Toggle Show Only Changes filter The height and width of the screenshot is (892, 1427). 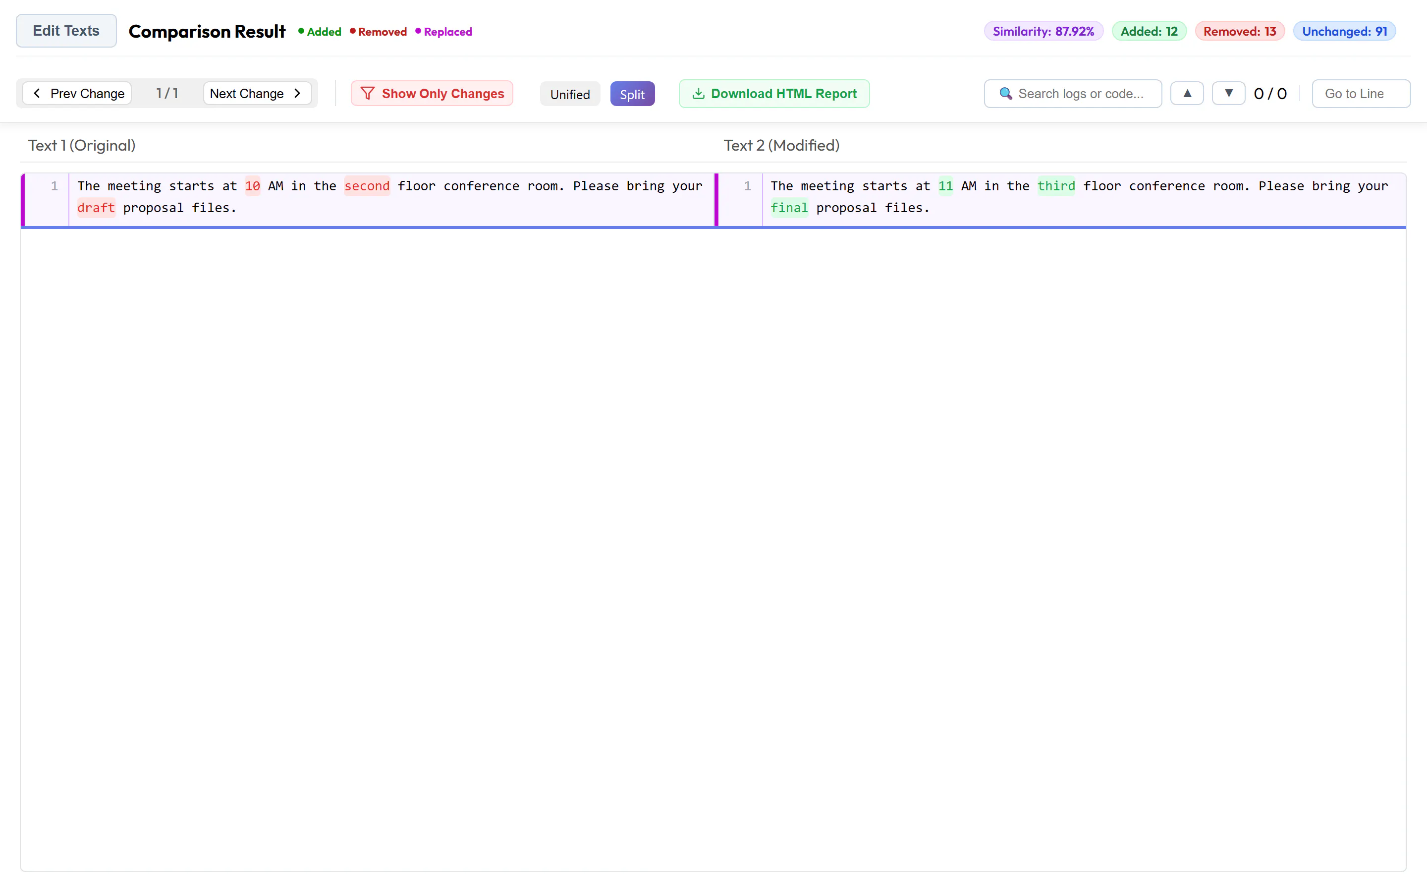[x=432, y=93]
